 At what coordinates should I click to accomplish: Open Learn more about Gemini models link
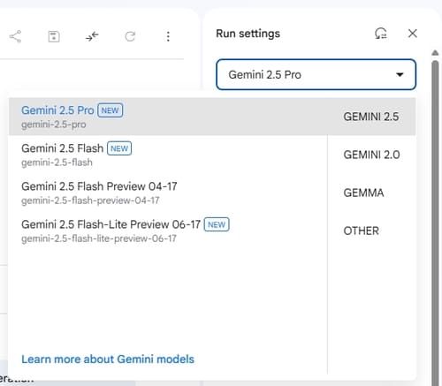pyautogui.click(x=108, y=360)
